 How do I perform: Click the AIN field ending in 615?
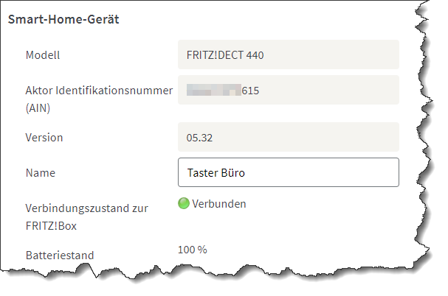point(289,90)
